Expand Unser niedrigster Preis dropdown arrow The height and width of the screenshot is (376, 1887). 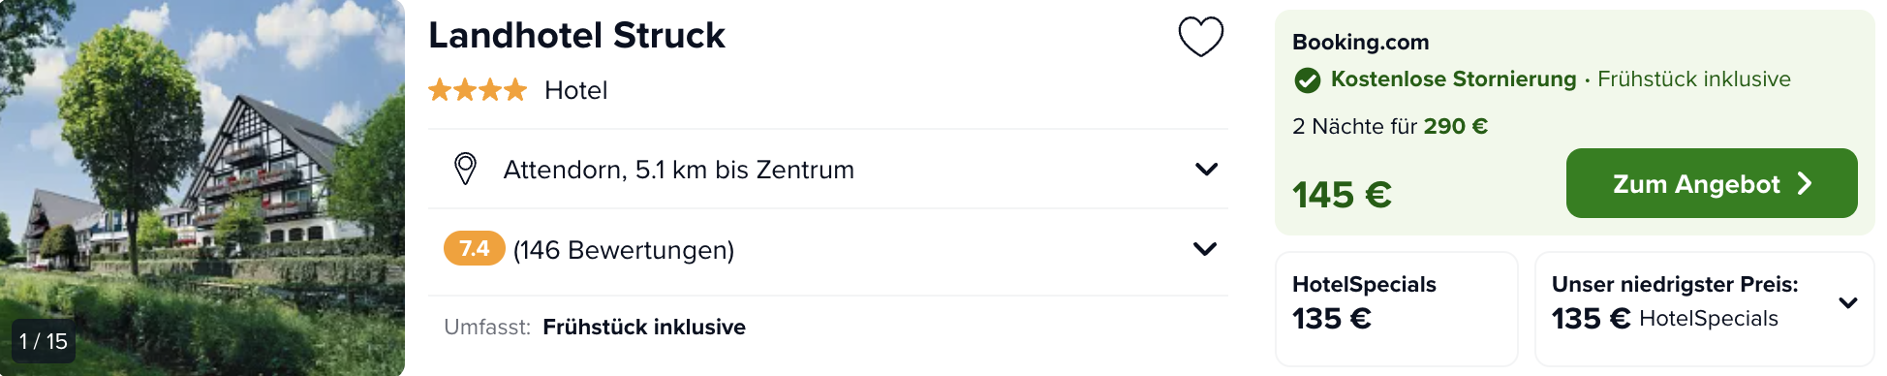point(1847,302)
